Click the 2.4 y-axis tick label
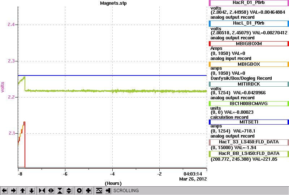 [x=11, y=24]
